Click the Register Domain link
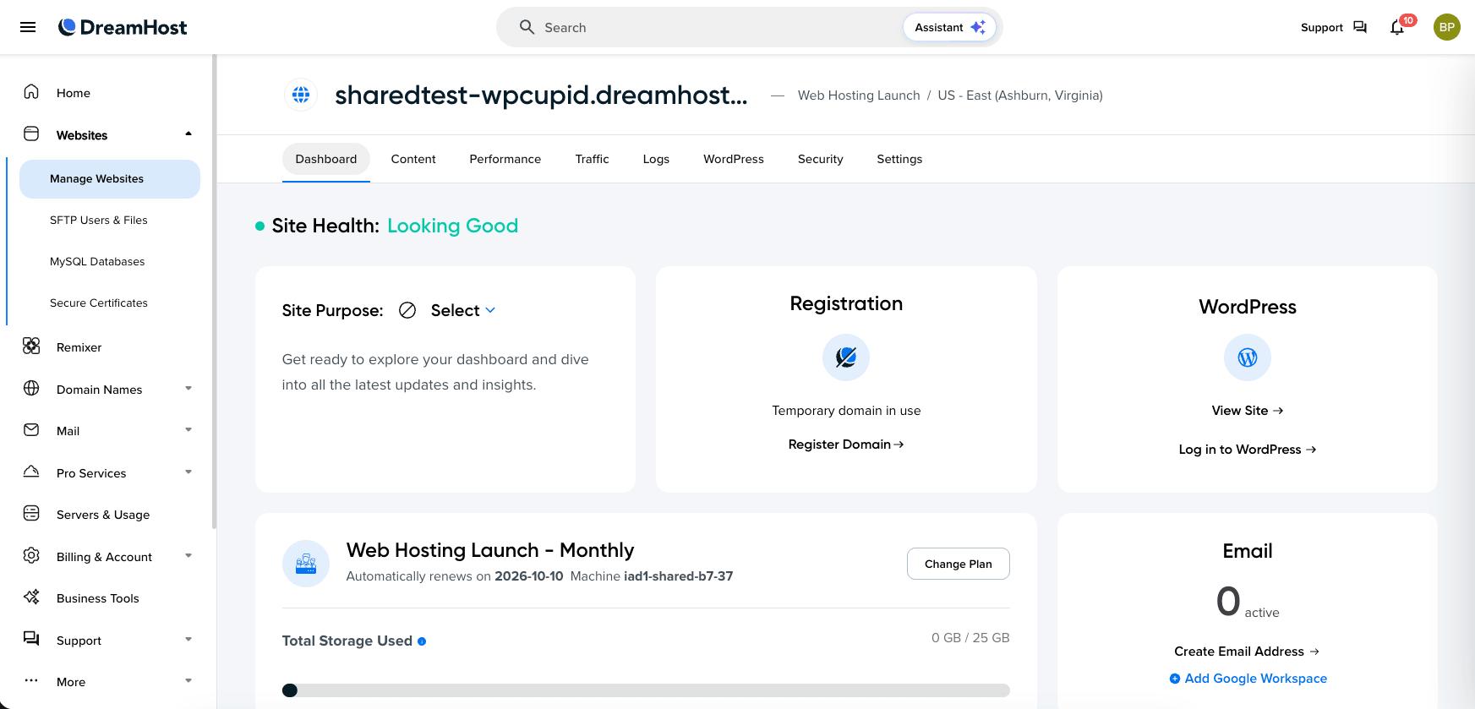 click(x=846, y=444)
